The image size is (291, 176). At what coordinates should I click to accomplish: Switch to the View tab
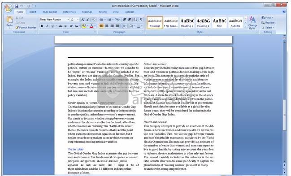point(116,12)
